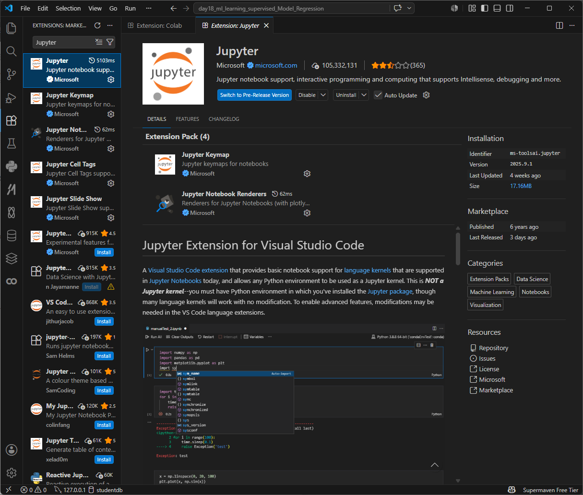Clear extensions search results
The image size is (583, 495).
(99, 42)
